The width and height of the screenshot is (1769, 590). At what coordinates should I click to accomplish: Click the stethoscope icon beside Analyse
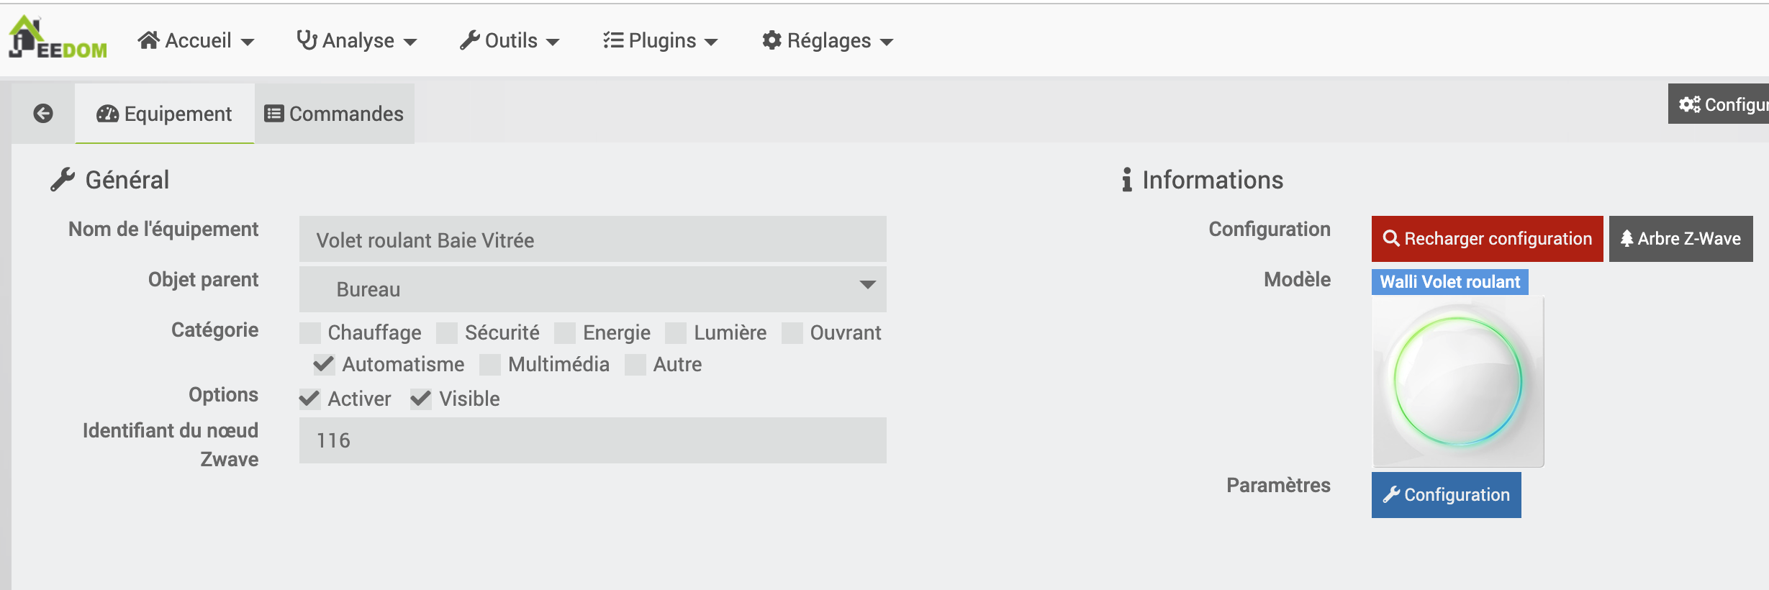pos(307,40)
